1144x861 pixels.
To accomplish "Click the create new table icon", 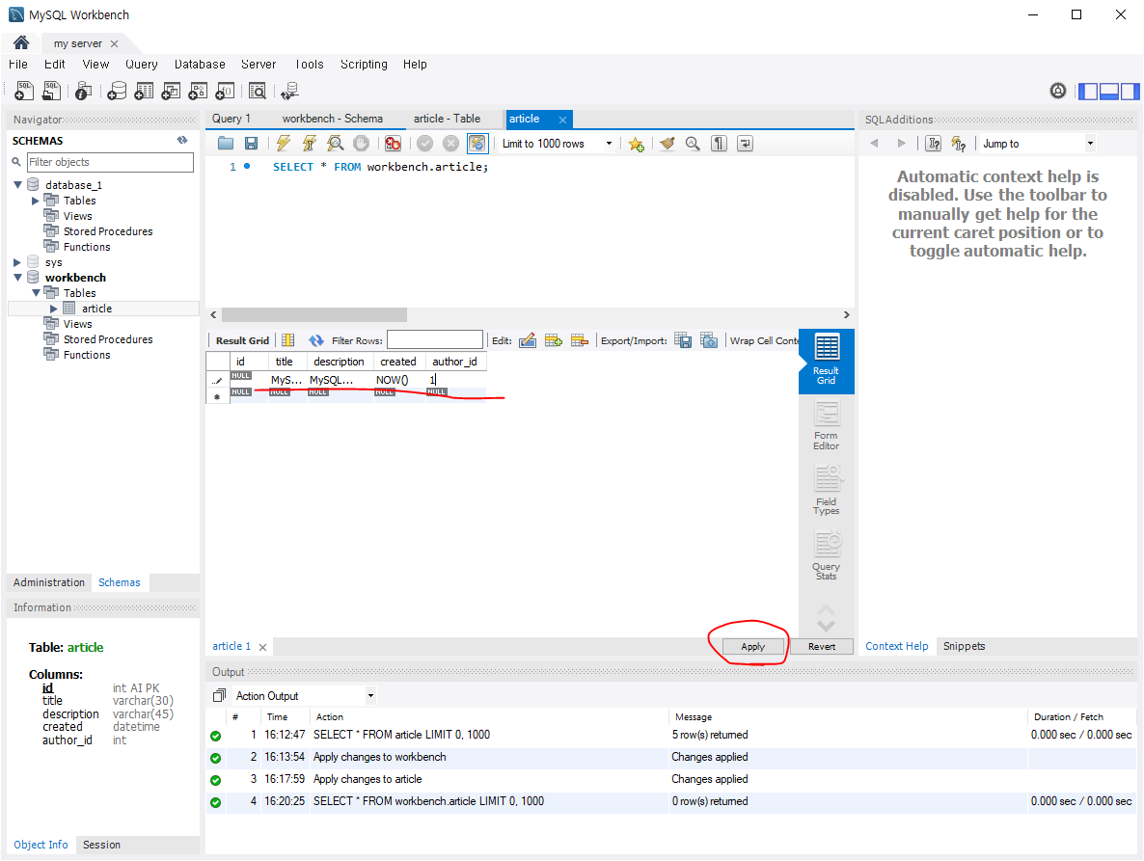I will pos(144,92).
